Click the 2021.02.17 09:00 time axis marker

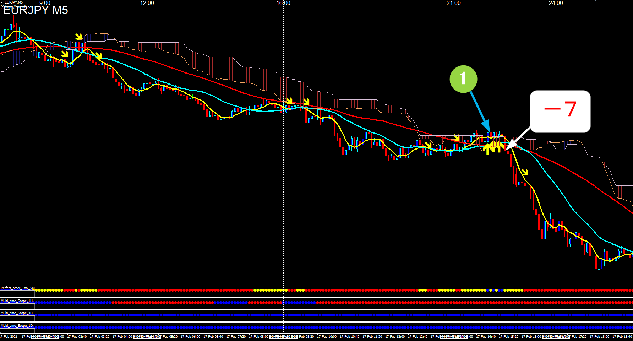283,336
